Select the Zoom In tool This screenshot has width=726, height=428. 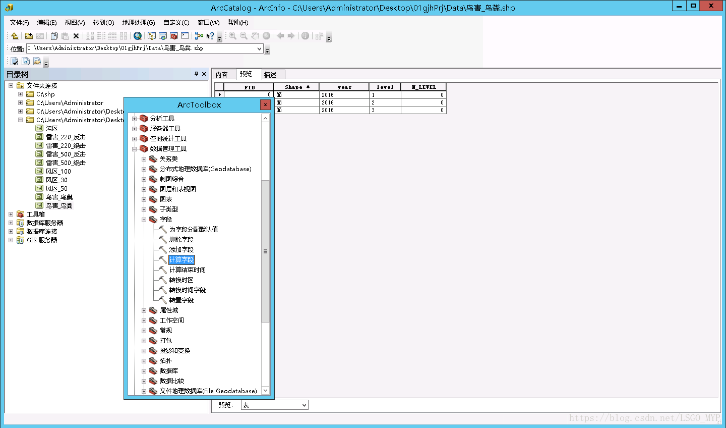pos(232,36)
